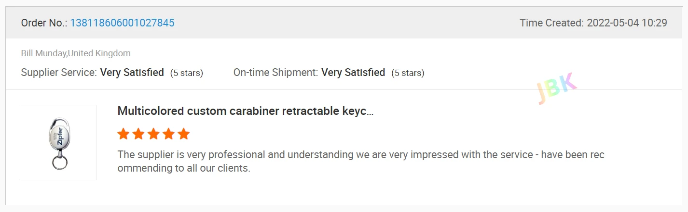The width and height of the screenshot is (688, 212).
Task: Click the fourth orange rating star
Action: click(x=168, y=134)
